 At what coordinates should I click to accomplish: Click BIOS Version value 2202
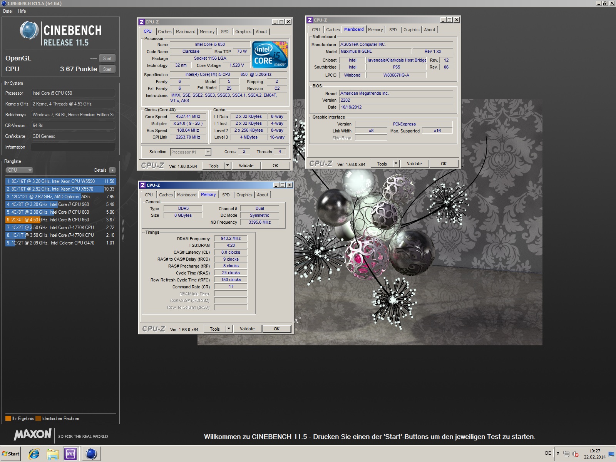pos(396,100)
